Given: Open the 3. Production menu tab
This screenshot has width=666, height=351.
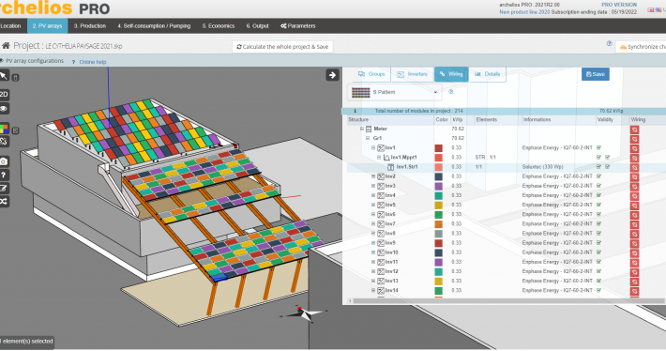Looking at the screenshot, I should 90,26.
